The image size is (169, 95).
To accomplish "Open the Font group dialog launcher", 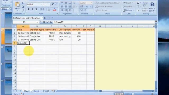I will click(x=57, y=13).
